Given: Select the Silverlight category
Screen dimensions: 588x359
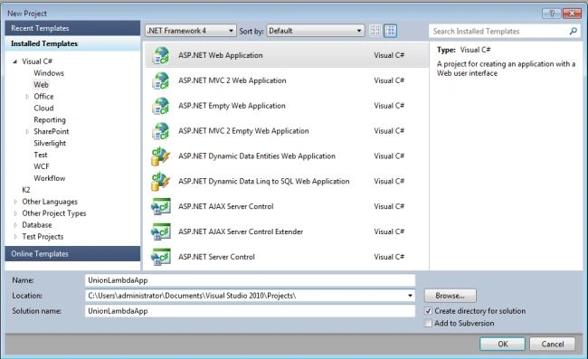Looking at the screenshot, I should [x=50, y=143].
